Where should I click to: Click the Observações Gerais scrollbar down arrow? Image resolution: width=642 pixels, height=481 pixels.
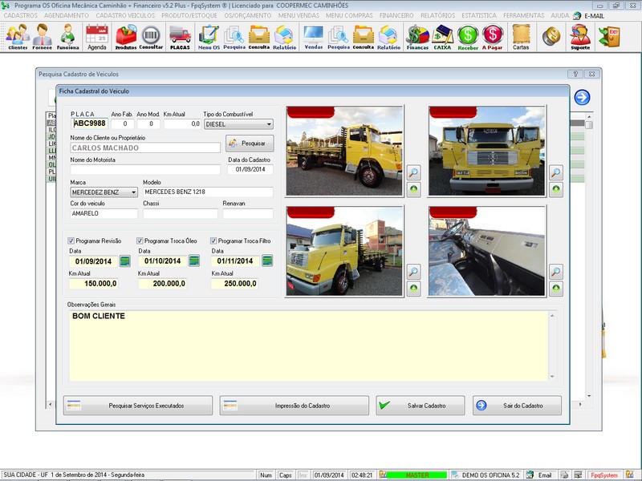[551, 377]
